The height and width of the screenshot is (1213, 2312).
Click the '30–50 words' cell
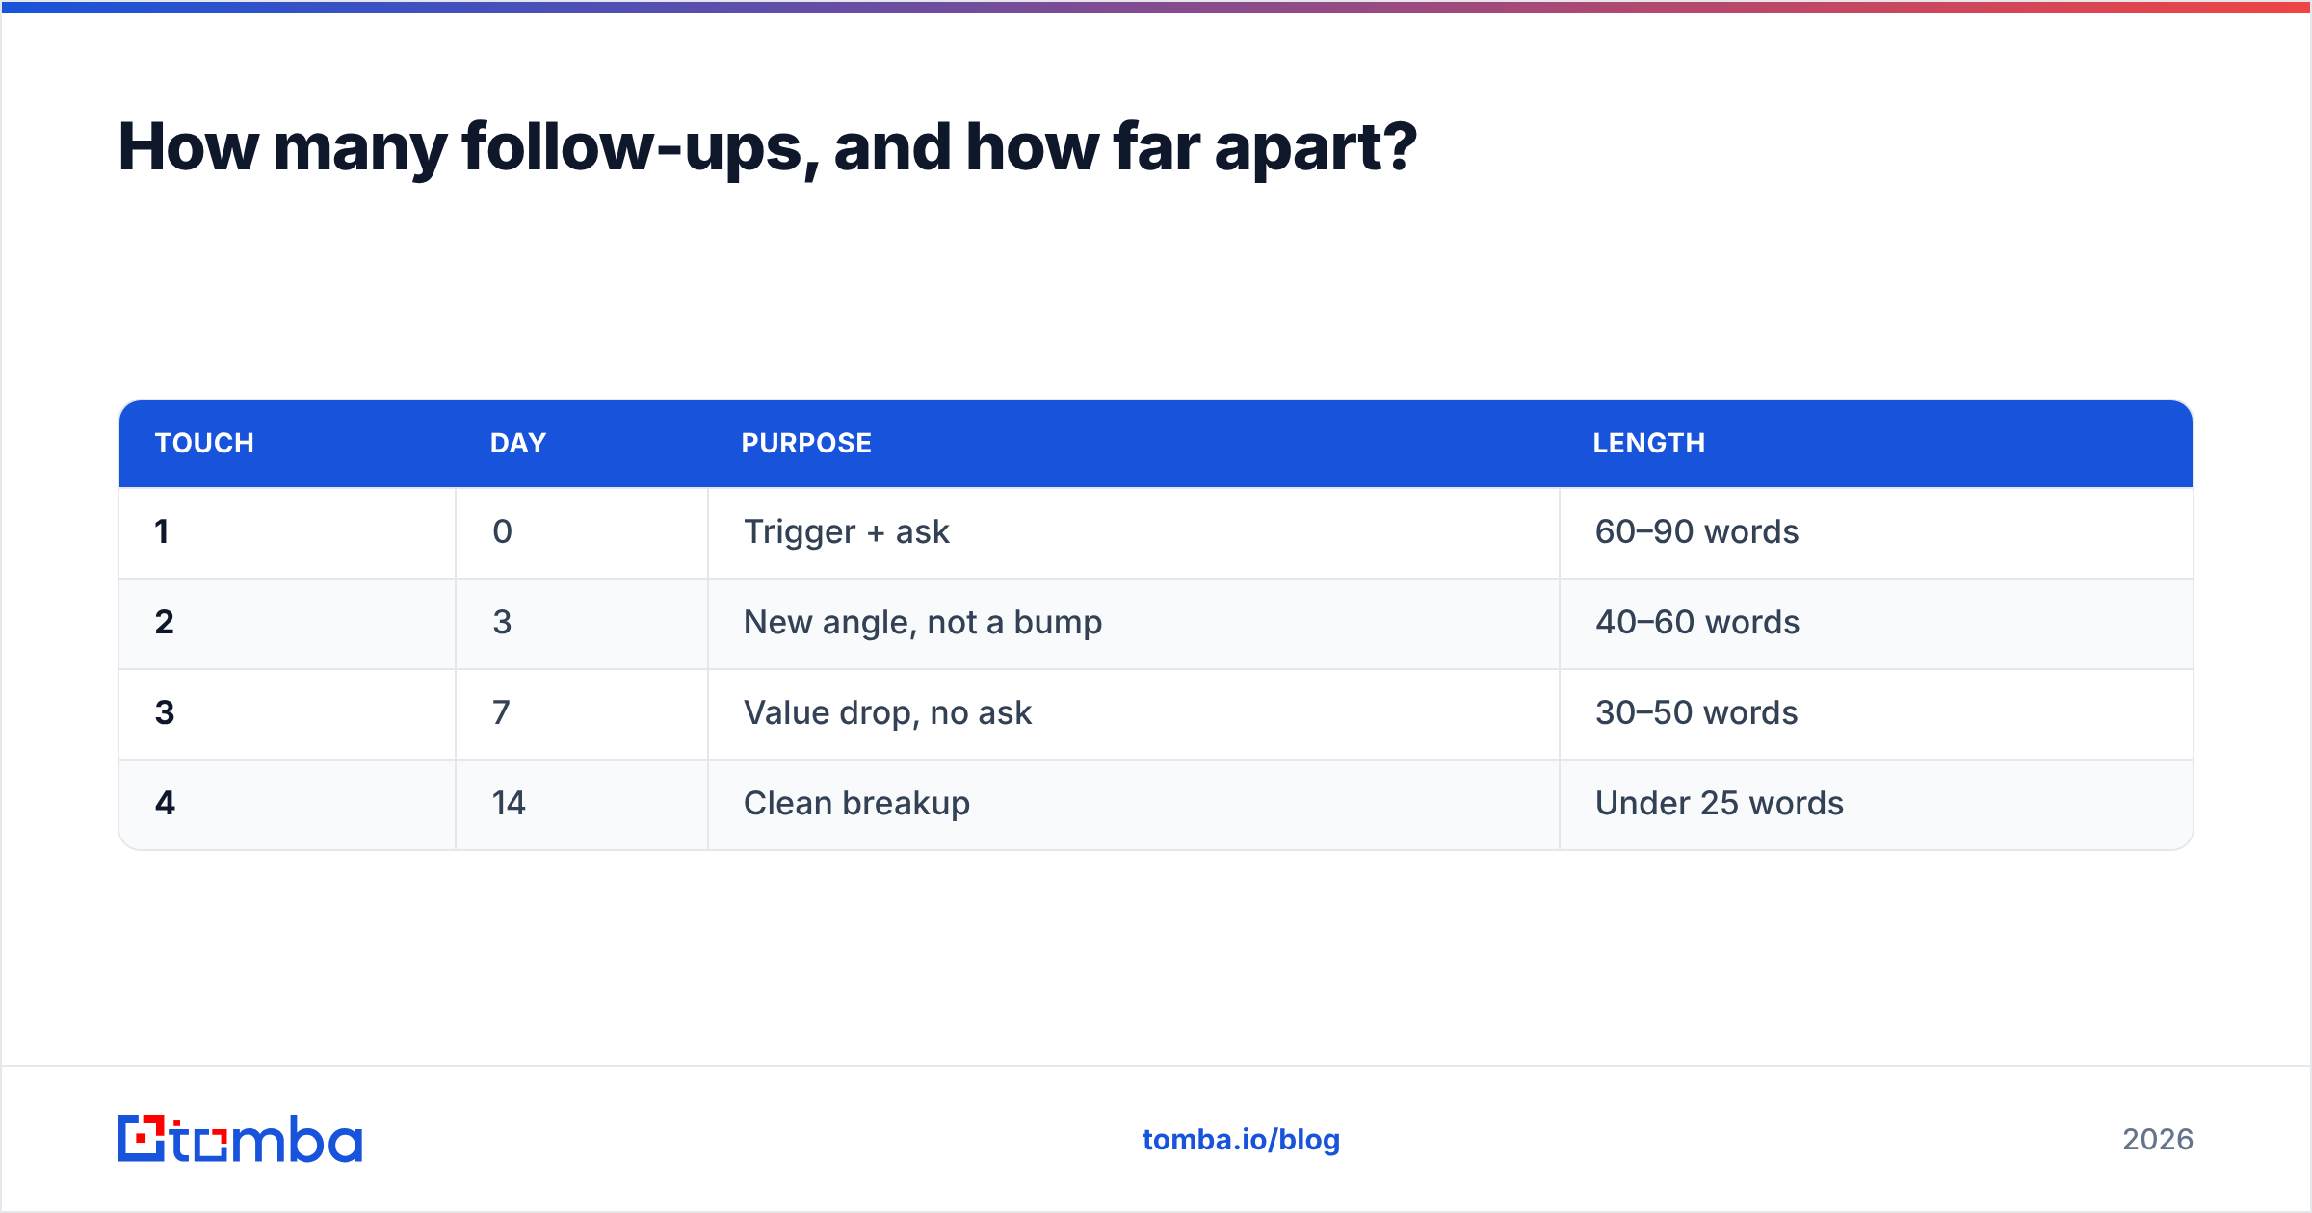click(1877, 713)
